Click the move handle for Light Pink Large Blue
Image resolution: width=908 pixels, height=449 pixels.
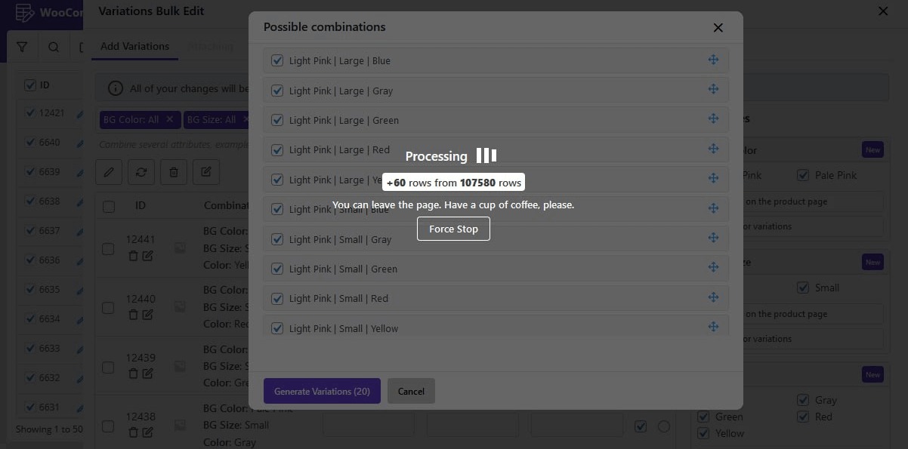click(713, 60)
